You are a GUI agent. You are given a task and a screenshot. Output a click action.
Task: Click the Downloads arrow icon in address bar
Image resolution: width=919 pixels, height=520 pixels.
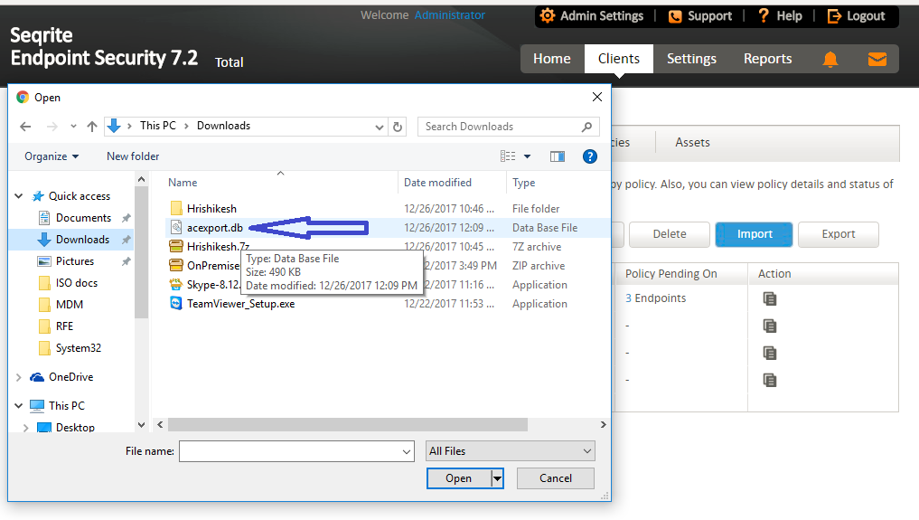(114, 126)
